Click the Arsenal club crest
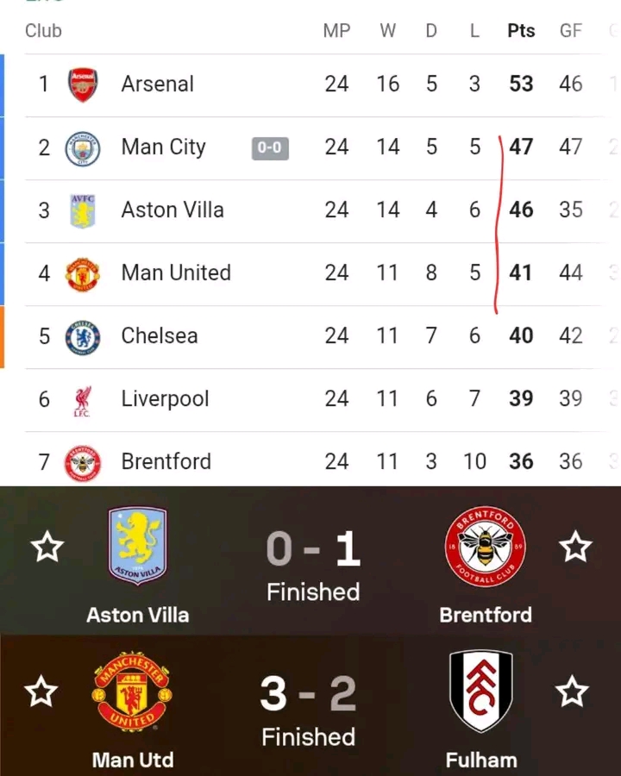Screen dimensions: 621x776 pyautogui.click(x=83, y=84)
